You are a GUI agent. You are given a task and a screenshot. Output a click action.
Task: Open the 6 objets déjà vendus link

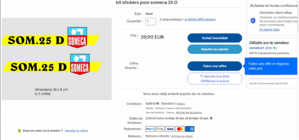click(200, 20)
